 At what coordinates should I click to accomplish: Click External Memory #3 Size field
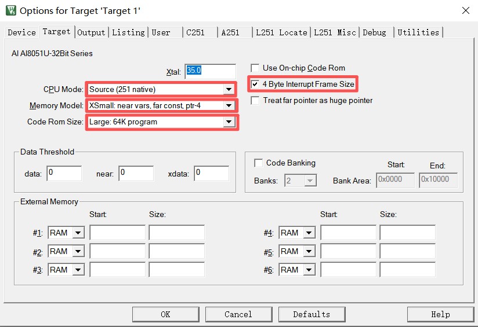[x=176, y=270]
